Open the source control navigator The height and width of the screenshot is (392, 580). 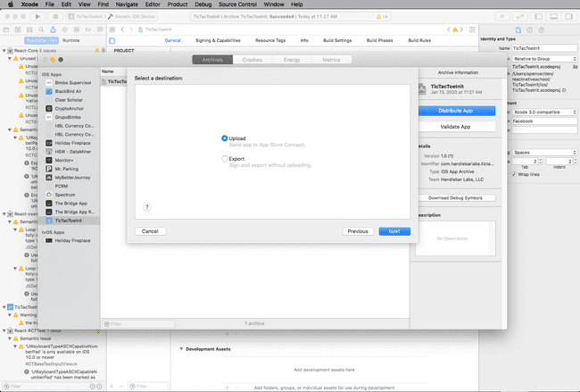point(18,29)
